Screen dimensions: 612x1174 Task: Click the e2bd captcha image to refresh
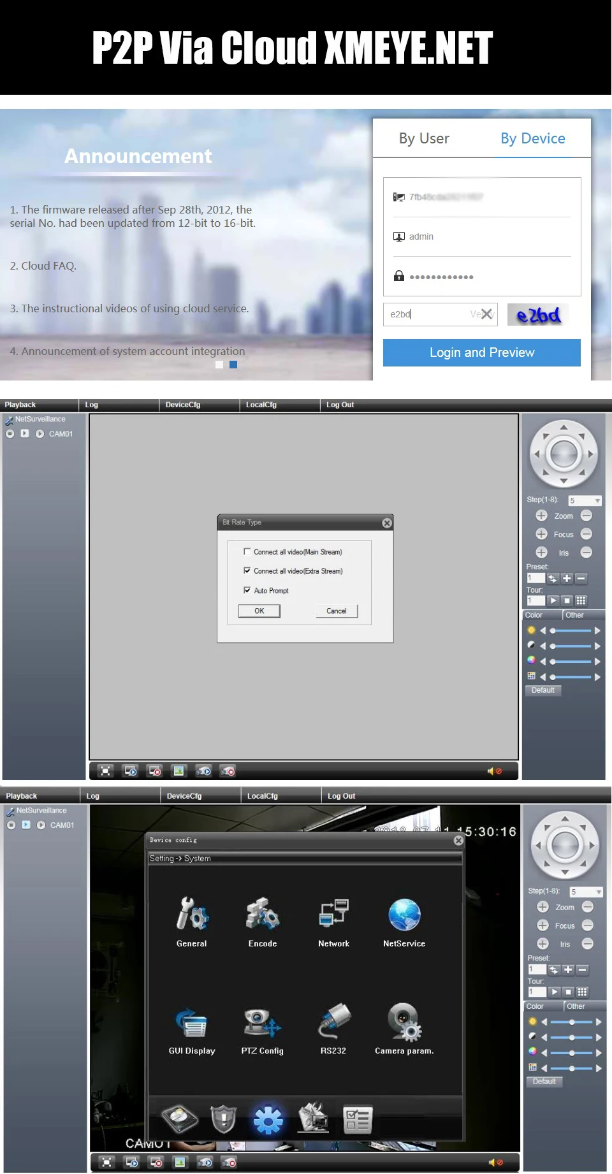[538, 315]
